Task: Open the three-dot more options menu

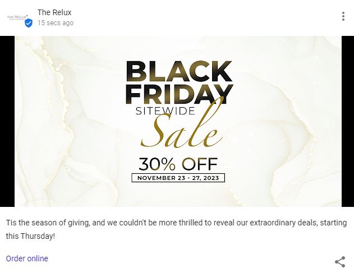Action: click(x=343, y=16)
